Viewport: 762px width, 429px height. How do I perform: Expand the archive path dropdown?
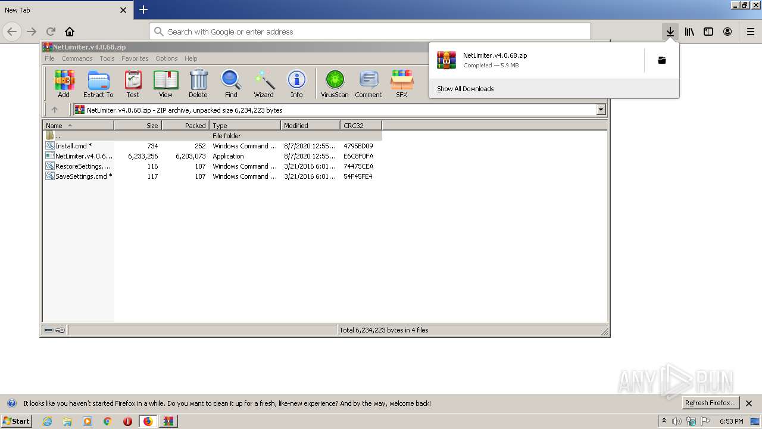pos(601,110)
